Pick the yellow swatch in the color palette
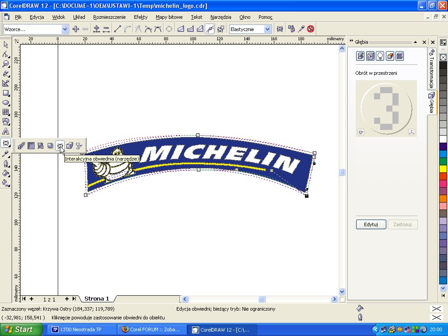 443,169
